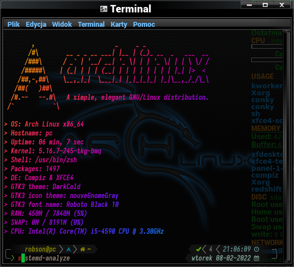This screenshot has width=294, height=267.
Task: Click the Arch logo icon in prompt
Action: pos(69,250)
